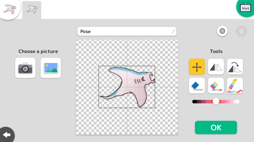Click the manta ray drawing on canvas

pyautogui.click(x=127, y=86)
